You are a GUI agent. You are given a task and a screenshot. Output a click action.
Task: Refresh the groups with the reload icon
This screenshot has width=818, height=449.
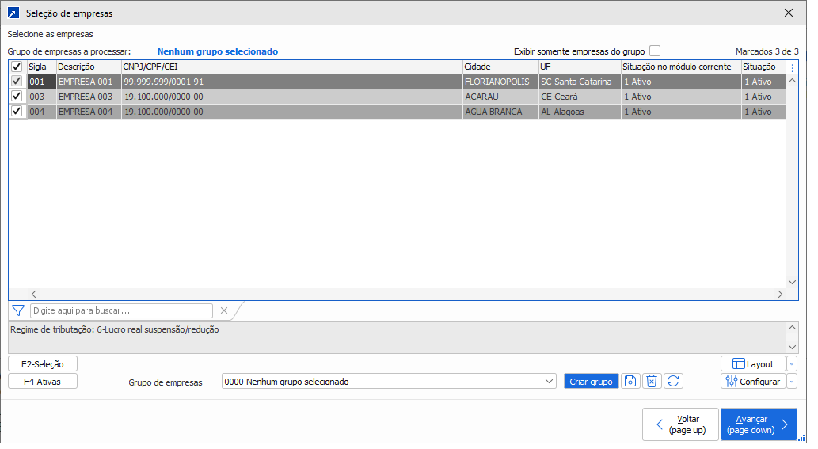point(673,381)
